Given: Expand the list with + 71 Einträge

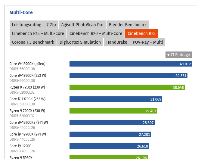Looking at the screenshot, I should pyautogui.click(x=178, y=55).
